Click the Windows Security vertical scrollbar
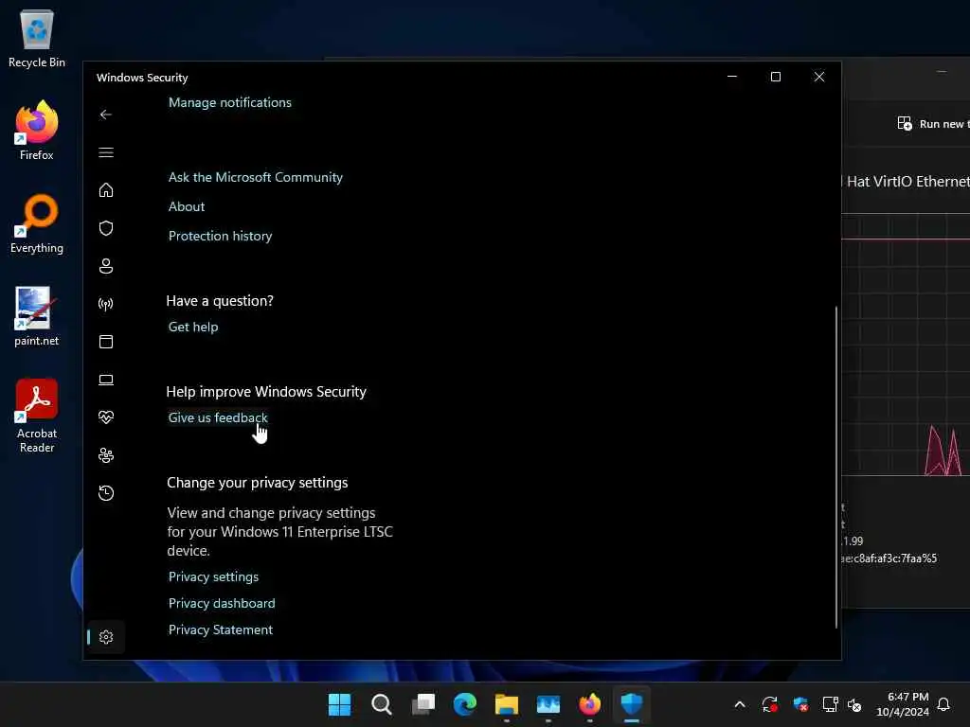Viewport: 970px width, 727px height. pyautogui.click(x=836, y=467)
